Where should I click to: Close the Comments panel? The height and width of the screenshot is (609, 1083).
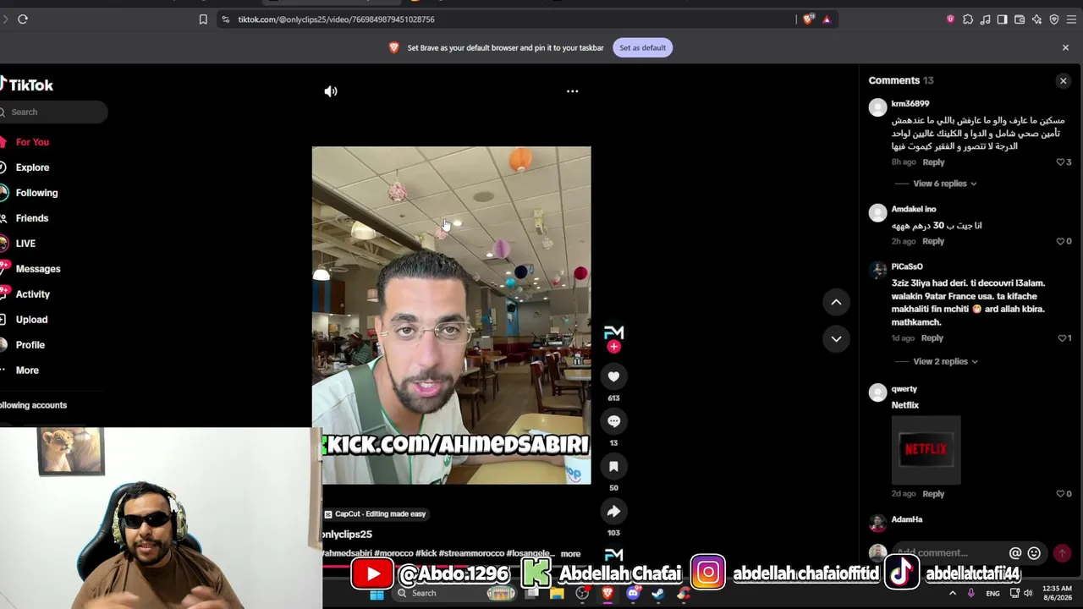tap(1064, 81)
